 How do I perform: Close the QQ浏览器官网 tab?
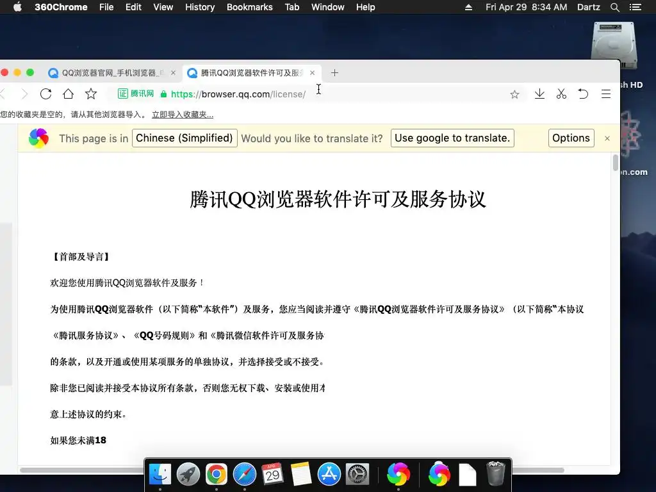coord(173,73)
